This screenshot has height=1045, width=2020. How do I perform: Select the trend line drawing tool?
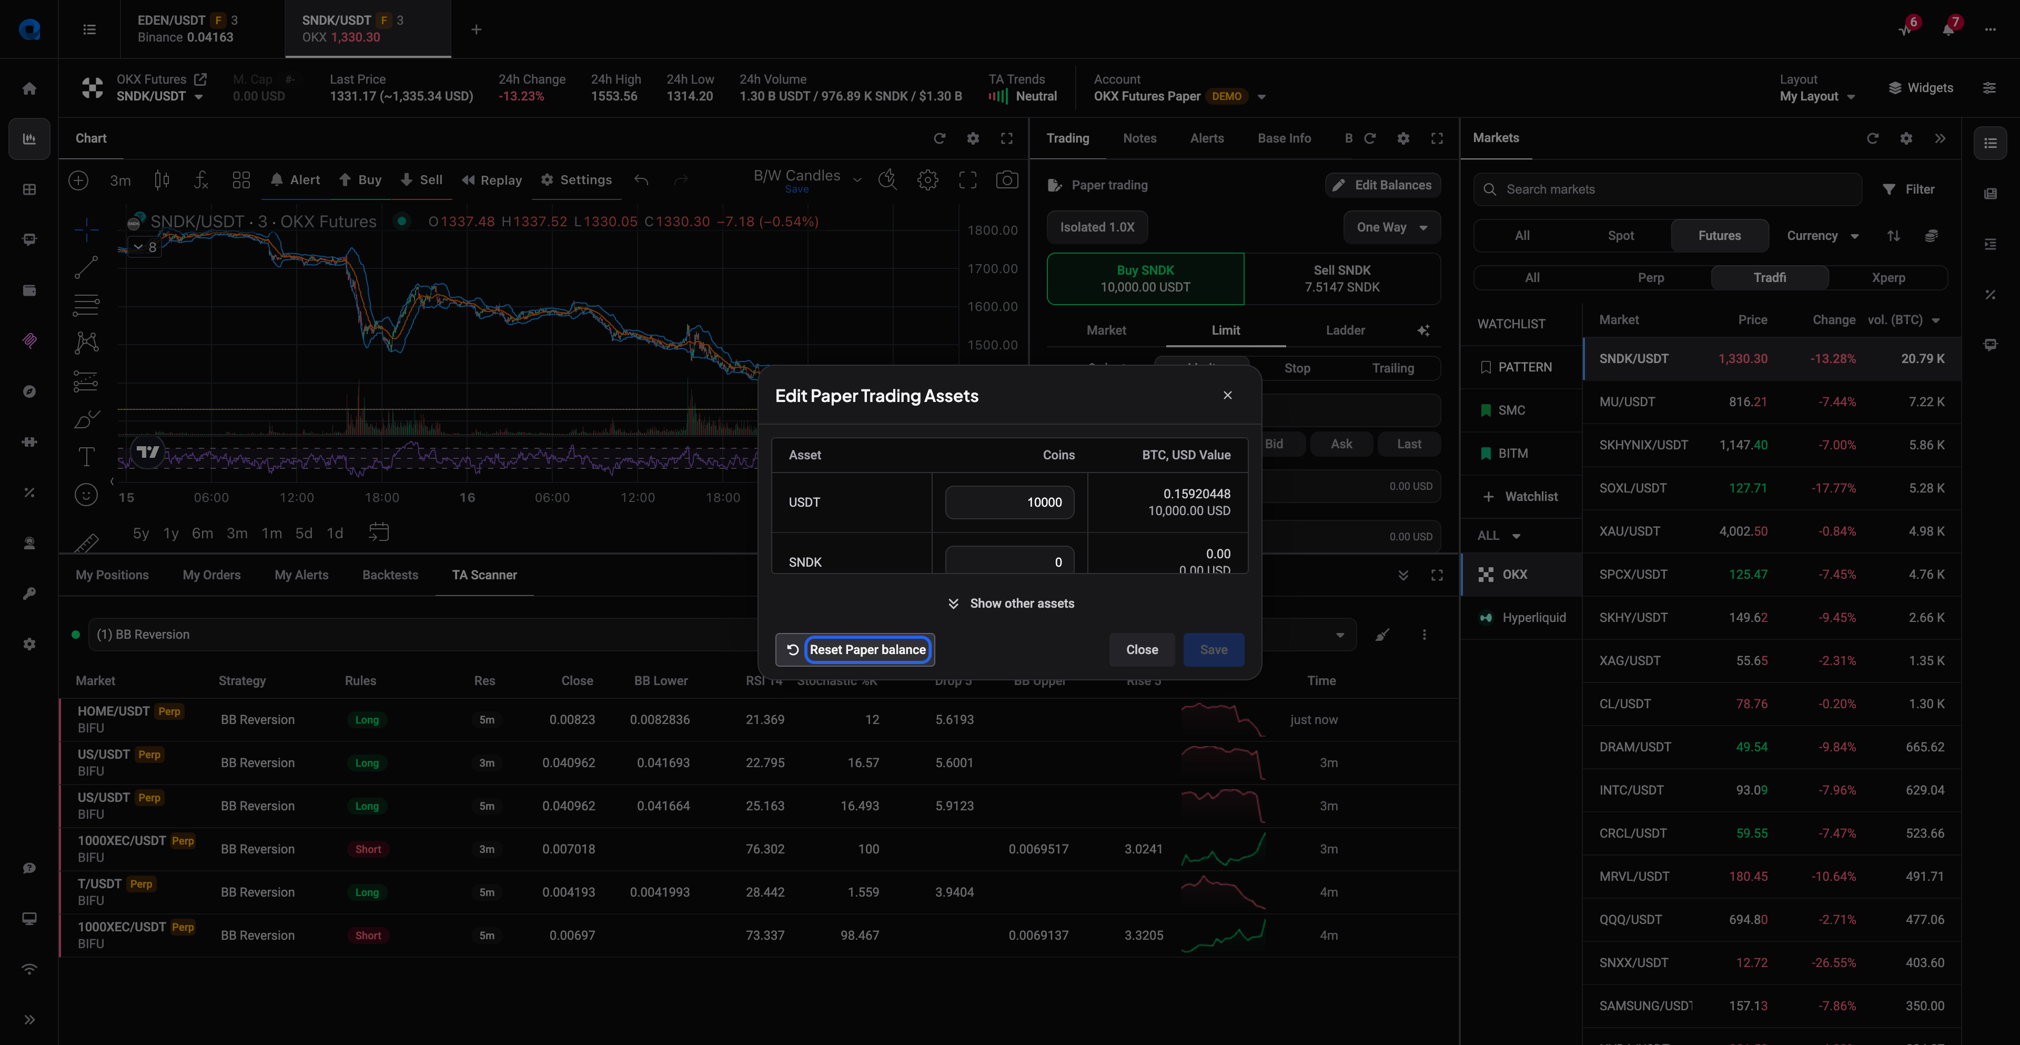pos(86,267)
